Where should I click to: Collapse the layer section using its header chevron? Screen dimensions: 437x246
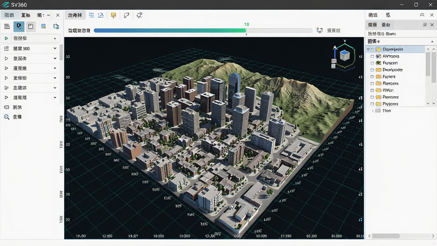[432, 41]
